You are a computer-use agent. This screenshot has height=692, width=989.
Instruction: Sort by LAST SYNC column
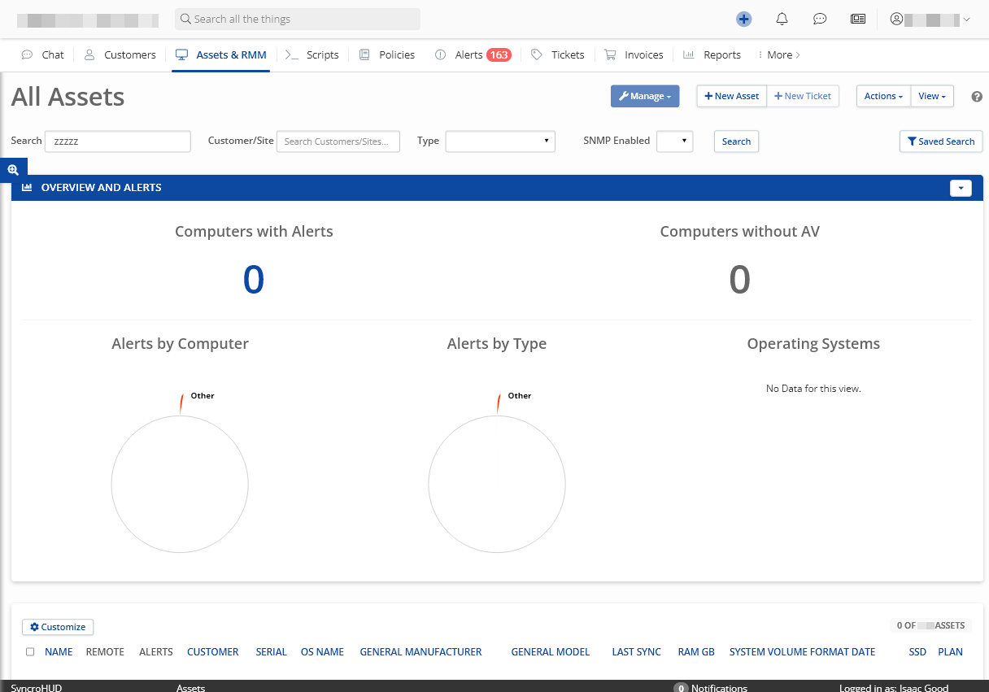pos(637,651)
